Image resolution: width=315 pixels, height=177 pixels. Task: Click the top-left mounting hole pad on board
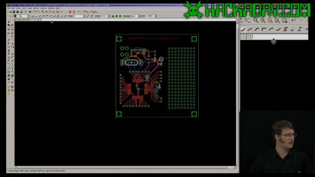point(119,39)
